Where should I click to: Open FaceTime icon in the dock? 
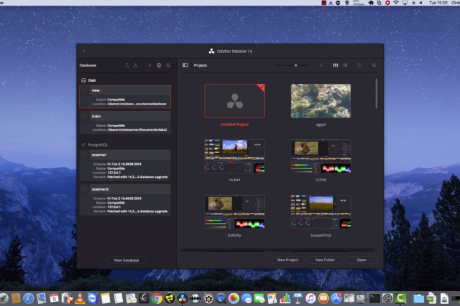point(259,298)
